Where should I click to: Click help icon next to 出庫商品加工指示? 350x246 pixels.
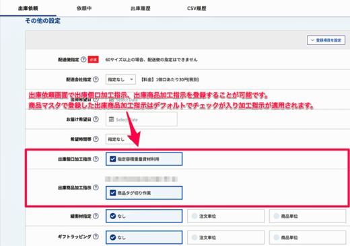pos(96,188)
